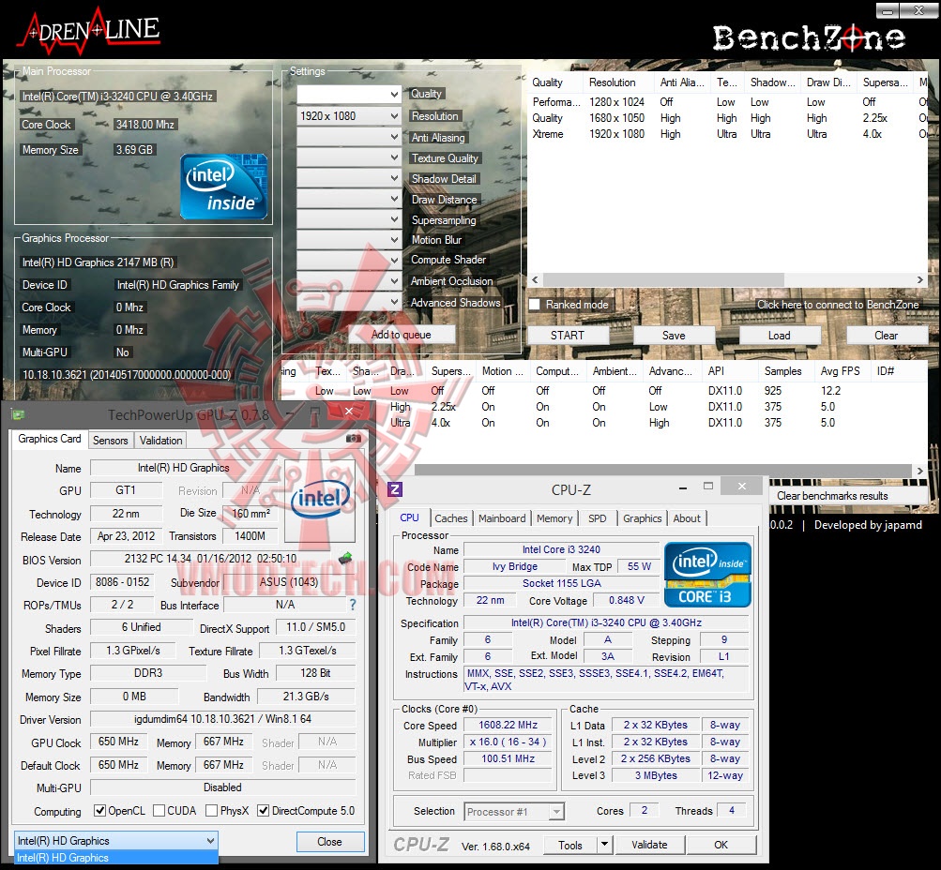Open the Shadow Detail dropdown
This screenshot has width=941, height=870.
[349, 178]
